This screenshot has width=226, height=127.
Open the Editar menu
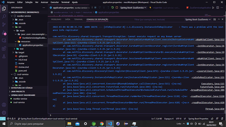coord(20,2)
